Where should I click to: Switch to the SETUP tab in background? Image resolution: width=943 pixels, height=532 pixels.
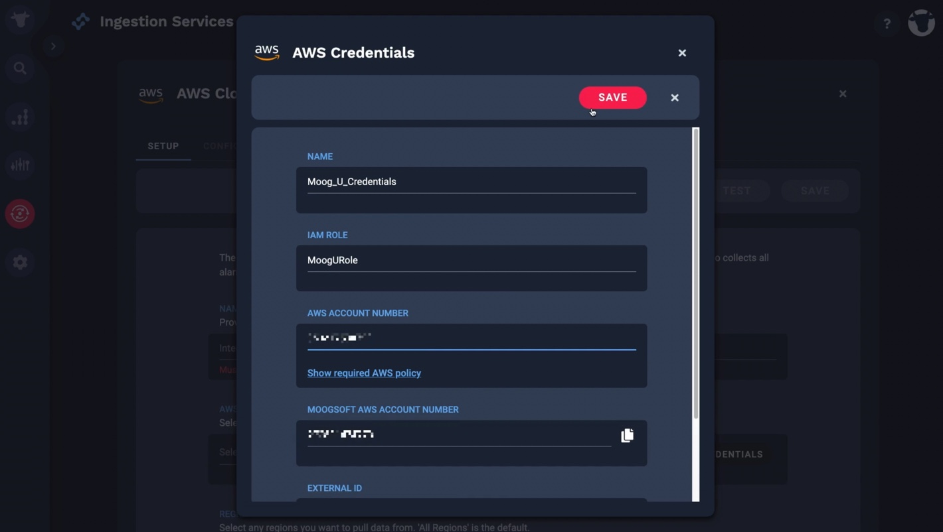(163, 146)
